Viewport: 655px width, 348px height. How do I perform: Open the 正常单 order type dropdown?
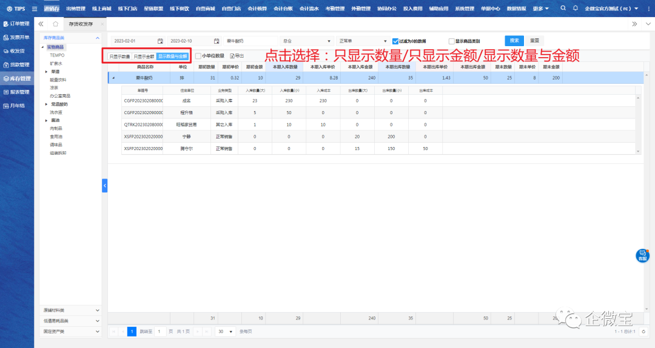coord(361,41)
